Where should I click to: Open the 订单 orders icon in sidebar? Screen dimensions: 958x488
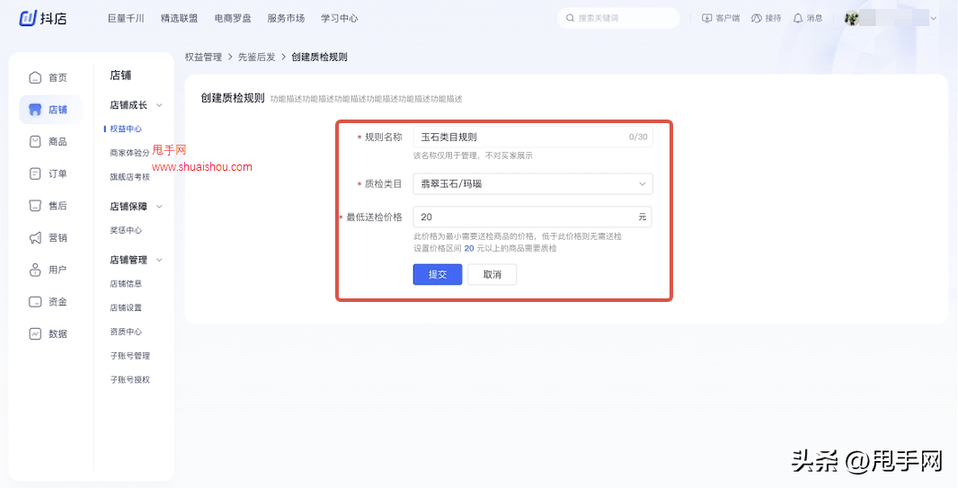click(x=35, y=173)
